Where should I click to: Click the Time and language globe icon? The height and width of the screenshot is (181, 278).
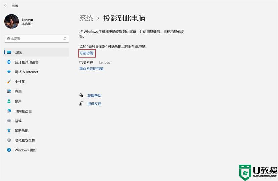(x=9, y=111)
